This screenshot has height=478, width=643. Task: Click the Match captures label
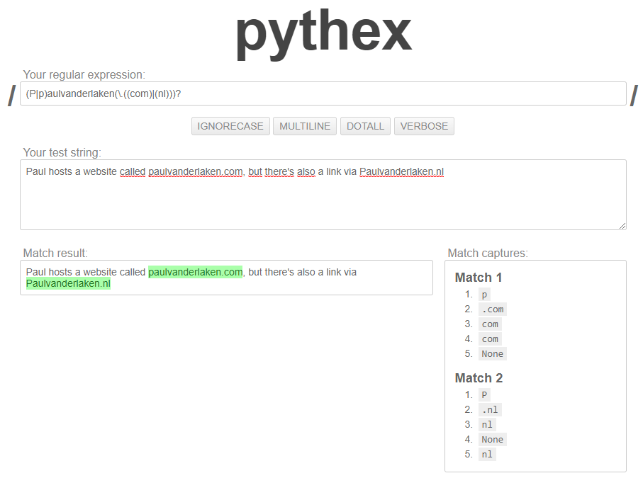[x=488, y=253]
